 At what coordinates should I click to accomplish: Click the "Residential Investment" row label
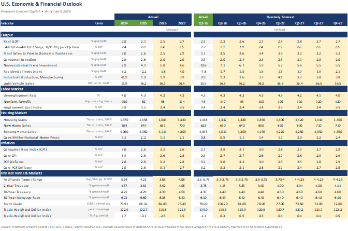pos(23,72)
